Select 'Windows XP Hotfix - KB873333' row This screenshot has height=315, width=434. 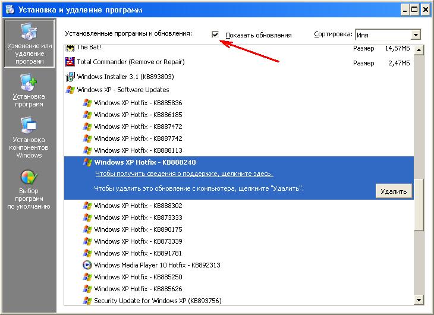click(x=138, y=218)
